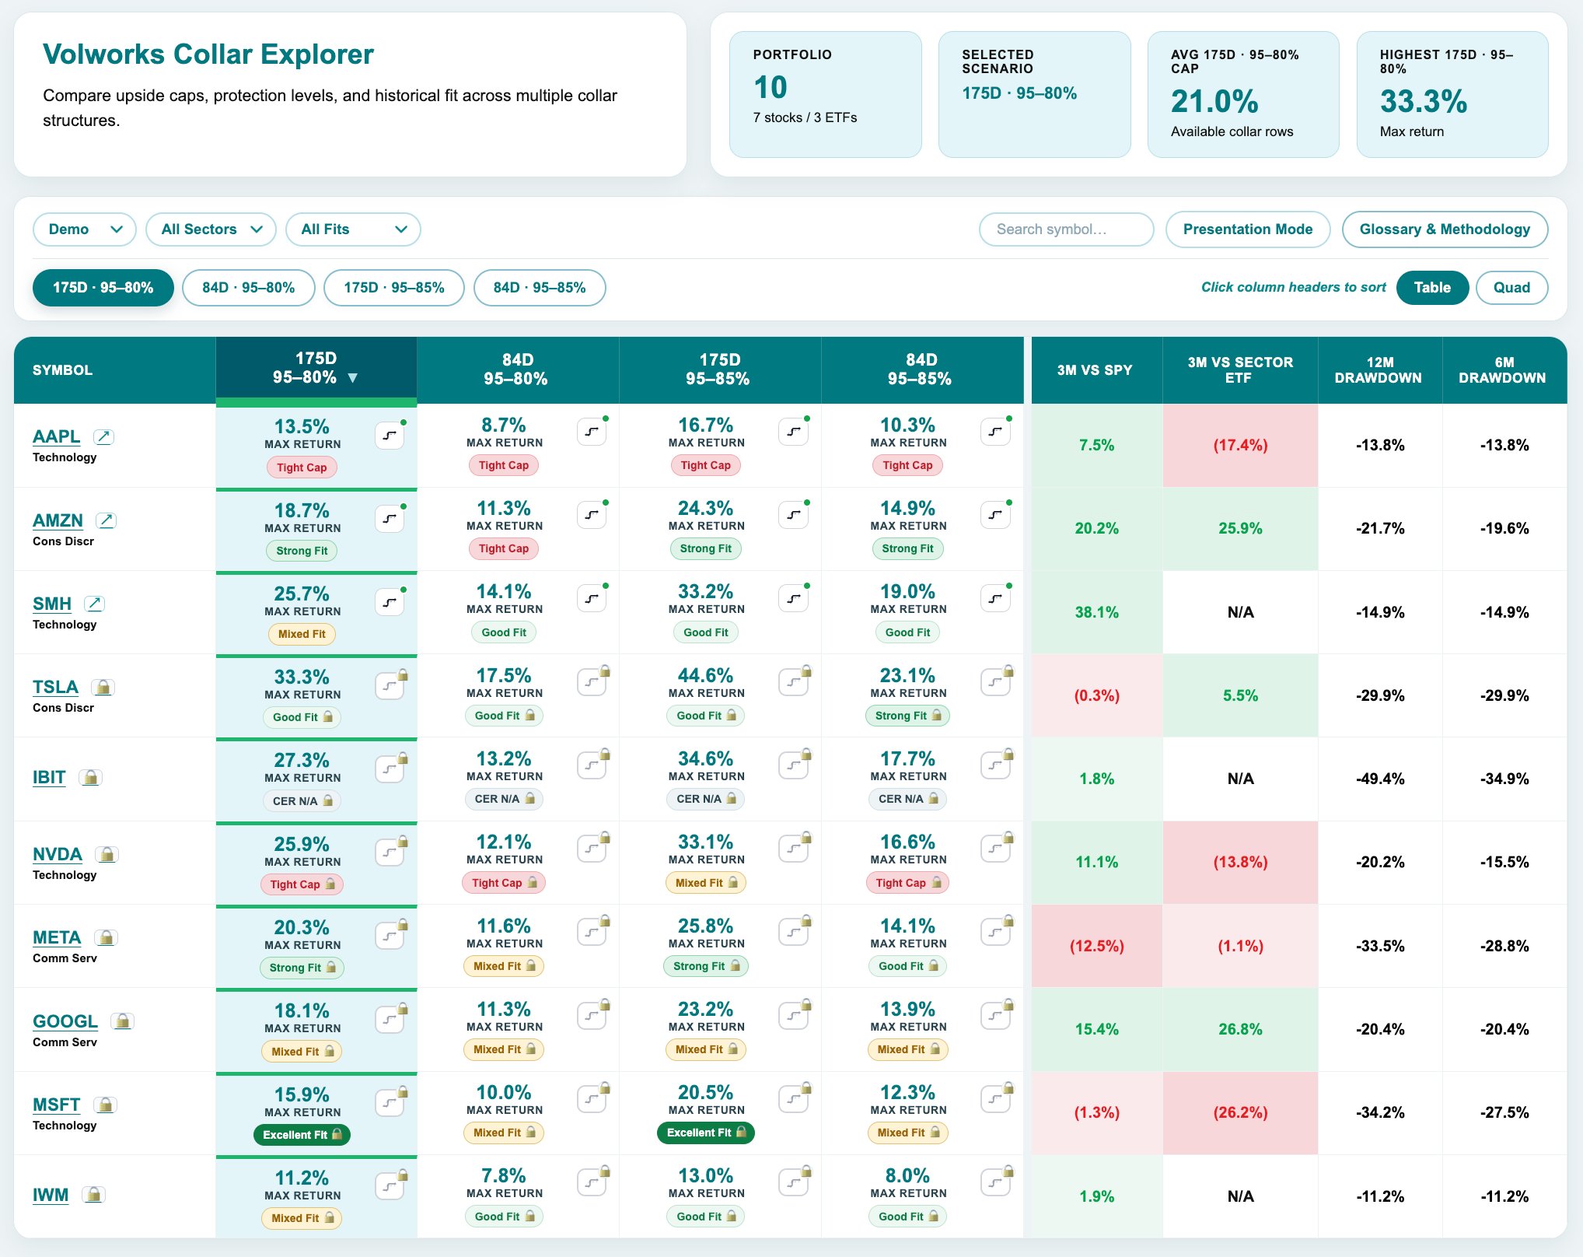Open the GOOGL symbol link
Image resolution: width=1583 pixels, height=1257 pixels.
pos(65,1021)
